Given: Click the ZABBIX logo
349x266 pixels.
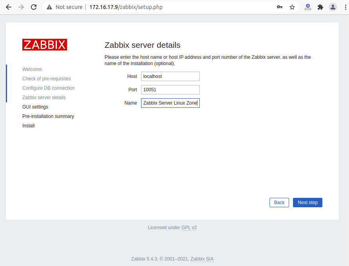Looking at the screenshot, I should pos(45,45).
